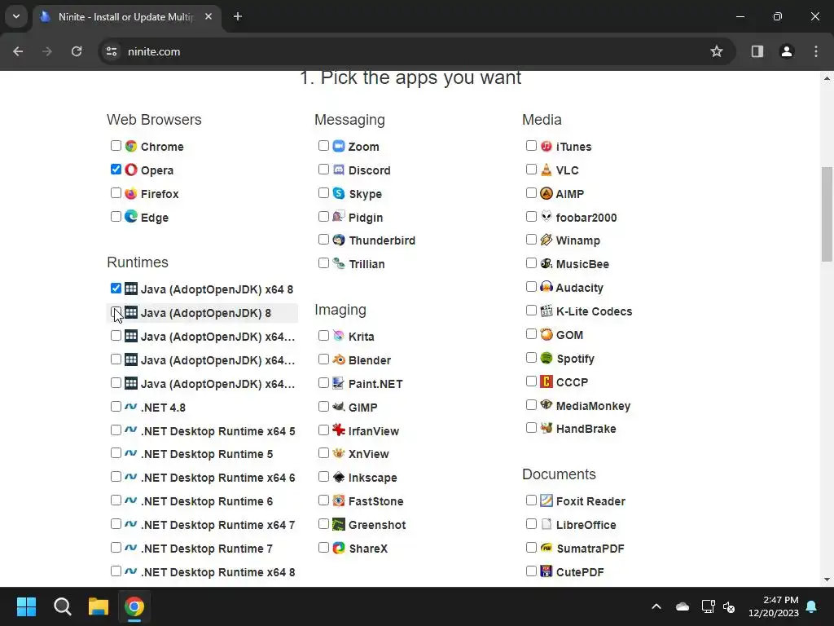Click the Spotify app icon

pos(546,358)
